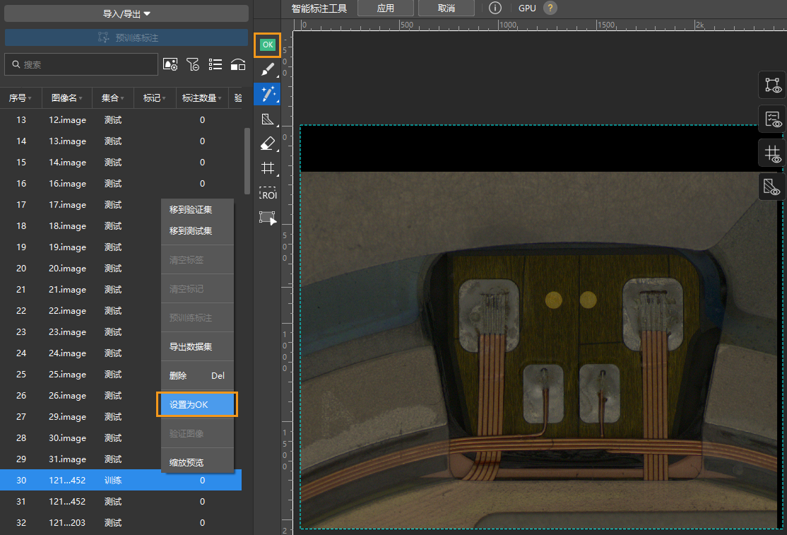Select row 13 named 12.image

click(x=121, y=120)
